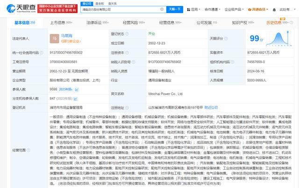Click the info icon beside 登记状态

click(x=127, y=34)
